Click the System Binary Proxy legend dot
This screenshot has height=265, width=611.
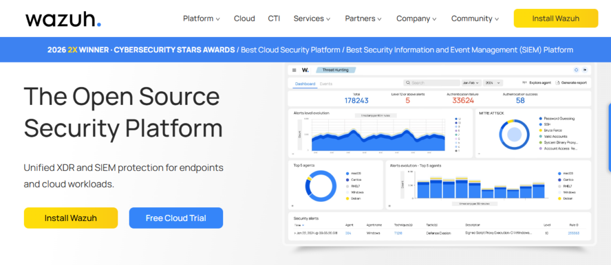541,142
